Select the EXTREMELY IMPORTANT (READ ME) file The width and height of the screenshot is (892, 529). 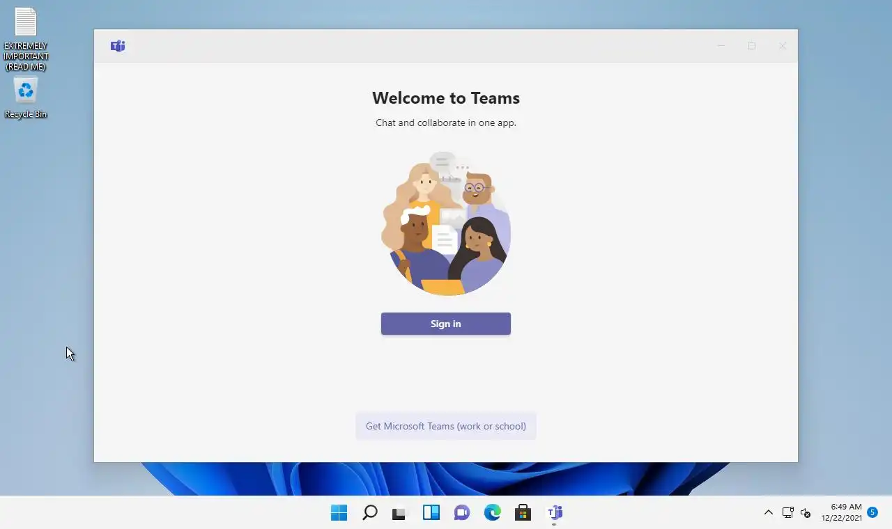point(26,39)
